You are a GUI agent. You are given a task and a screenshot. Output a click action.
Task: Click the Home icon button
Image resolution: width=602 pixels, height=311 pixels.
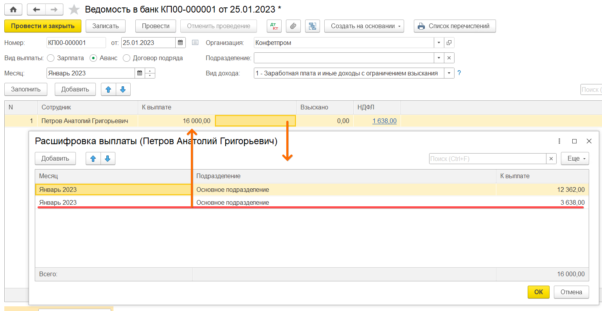click(13, 9)
